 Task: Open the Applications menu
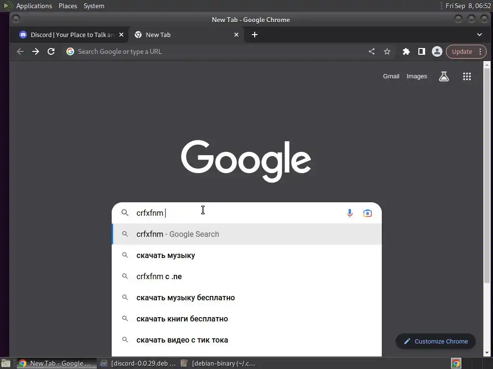[34, 6]
